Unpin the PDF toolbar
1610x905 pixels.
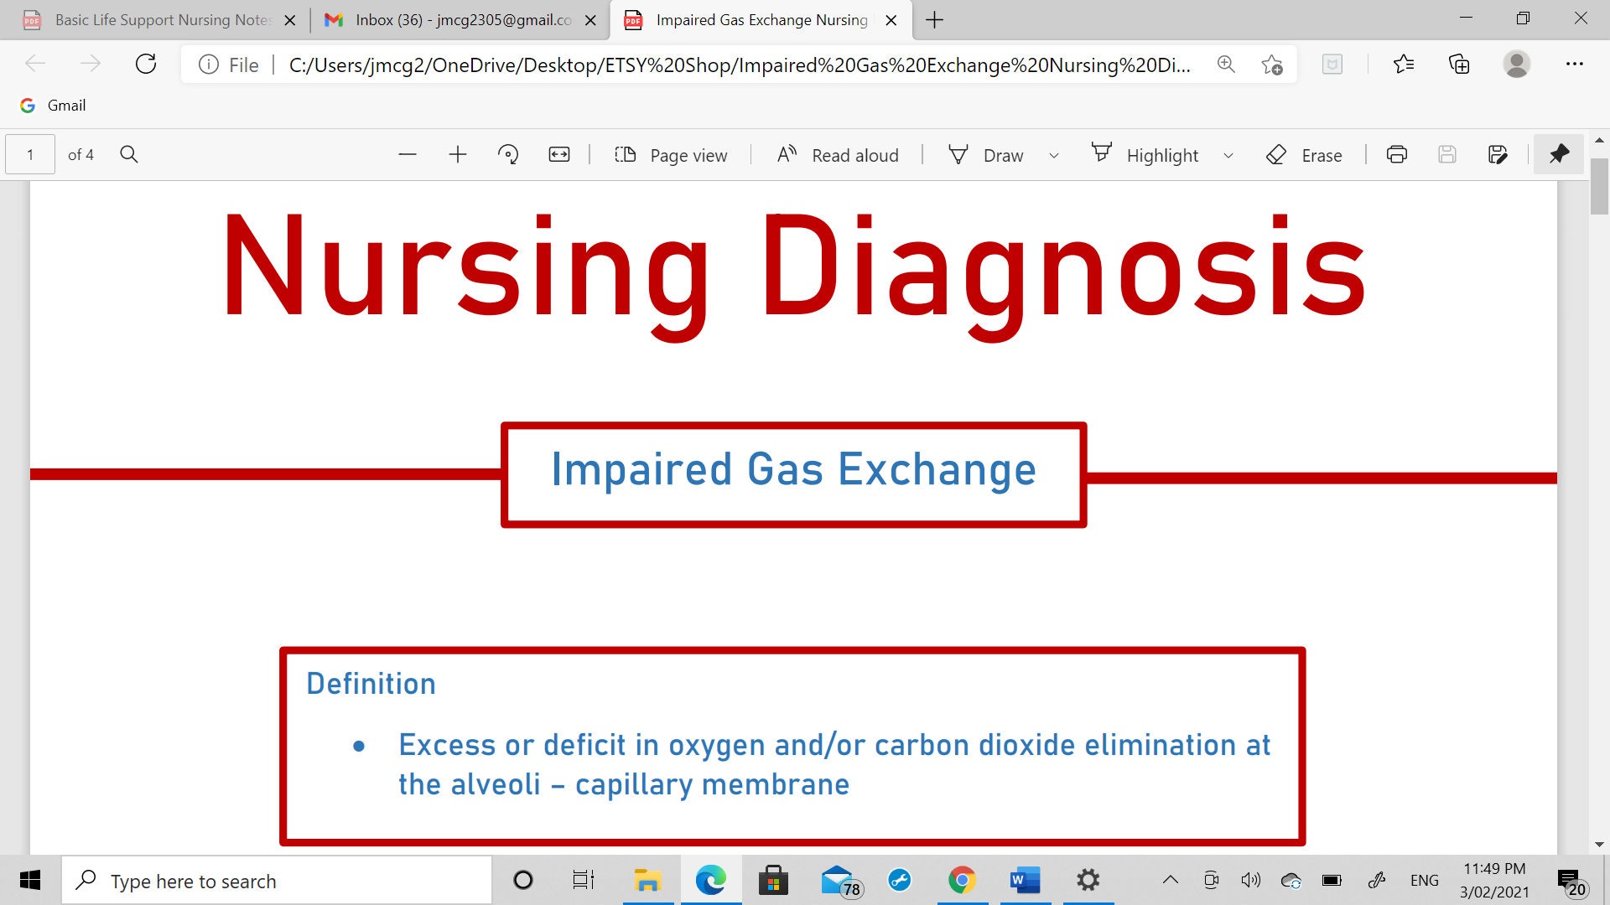coord(1559,154)
